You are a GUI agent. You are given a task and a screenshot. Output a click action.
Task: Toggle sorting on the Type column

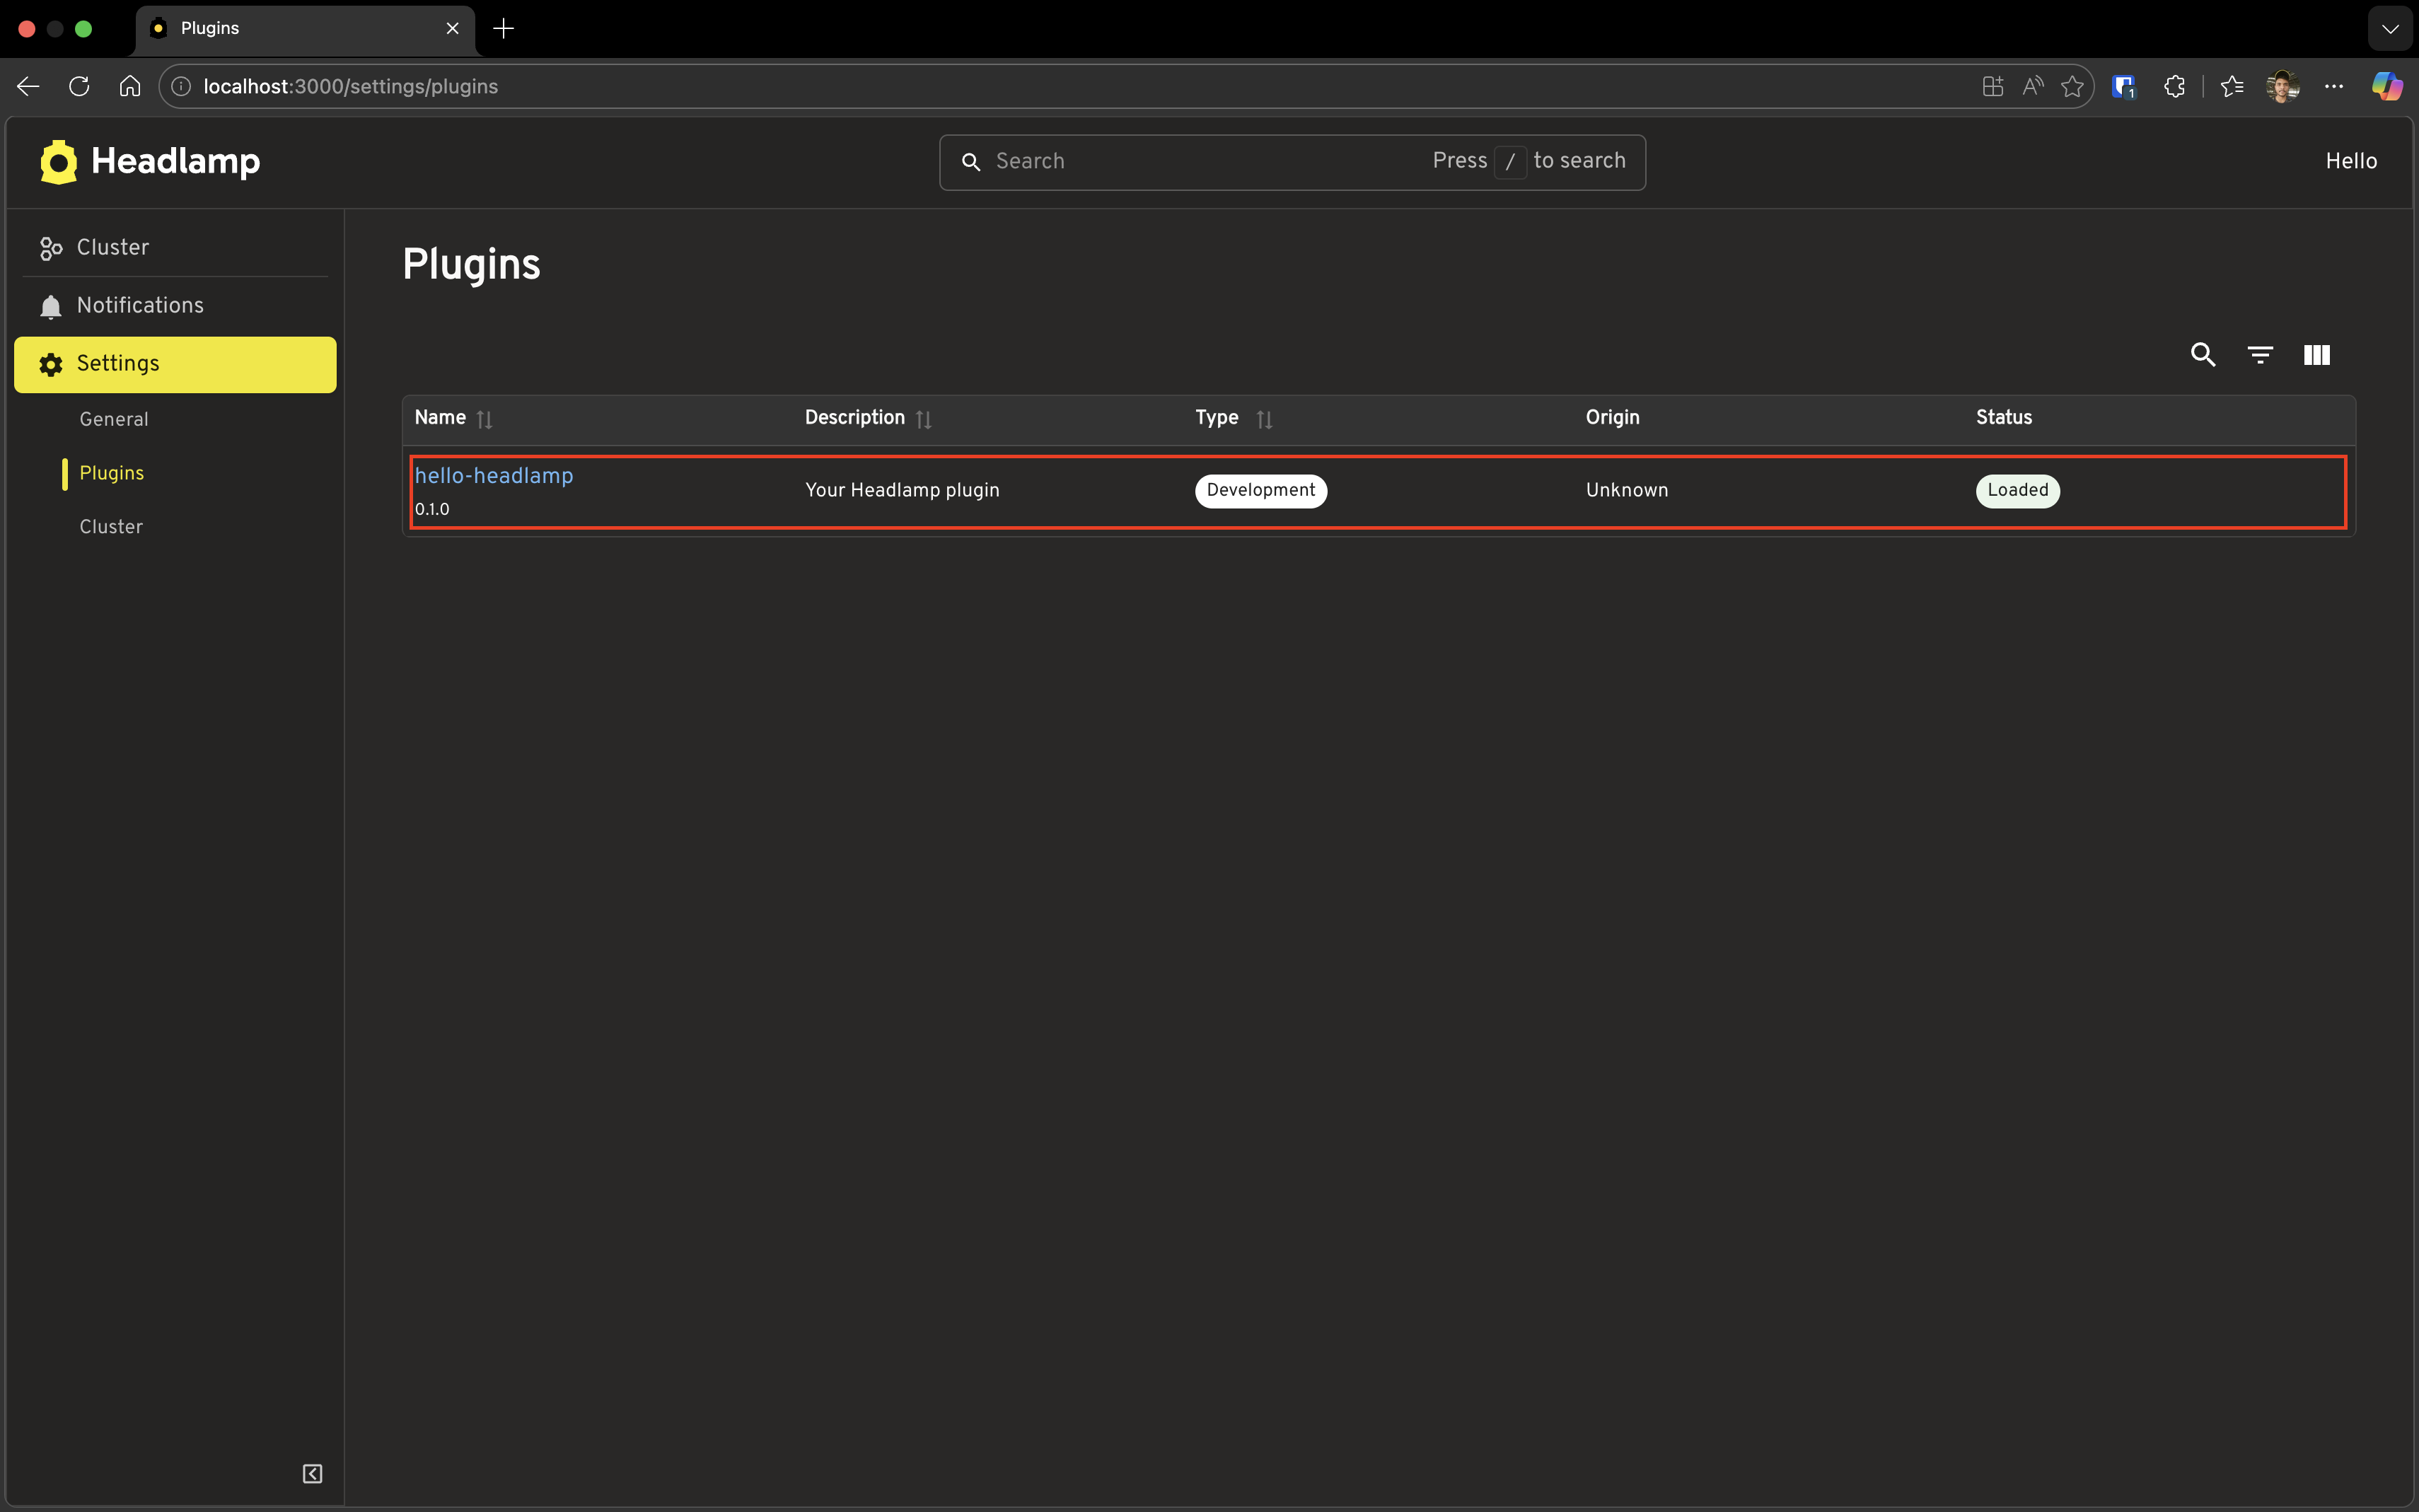[x=1264, y=418]
